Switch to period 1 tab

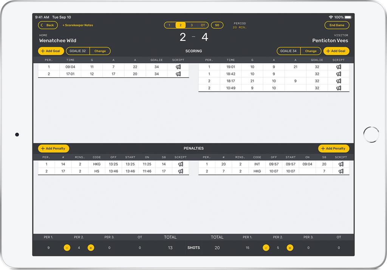(x=169, y=25)
